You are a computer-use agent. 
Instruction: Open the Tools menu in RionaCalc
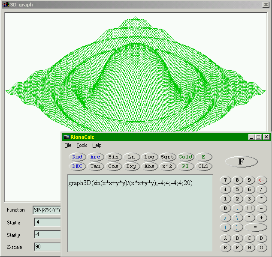(x=82, y=145)
